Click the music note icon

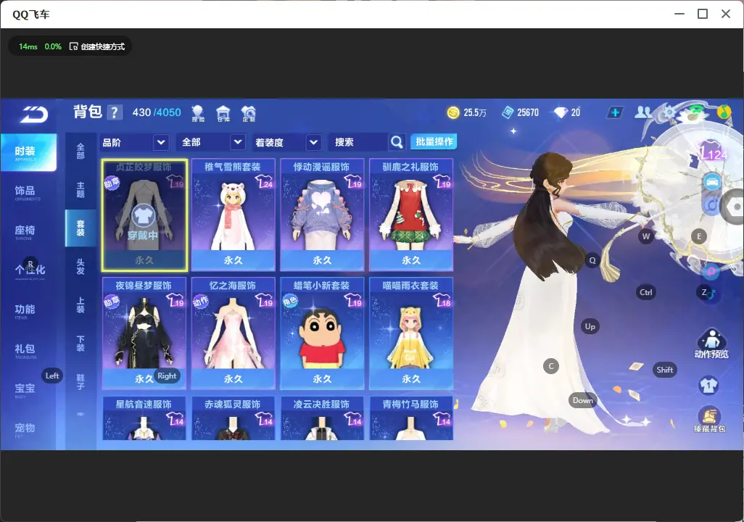tap(724, 112)
